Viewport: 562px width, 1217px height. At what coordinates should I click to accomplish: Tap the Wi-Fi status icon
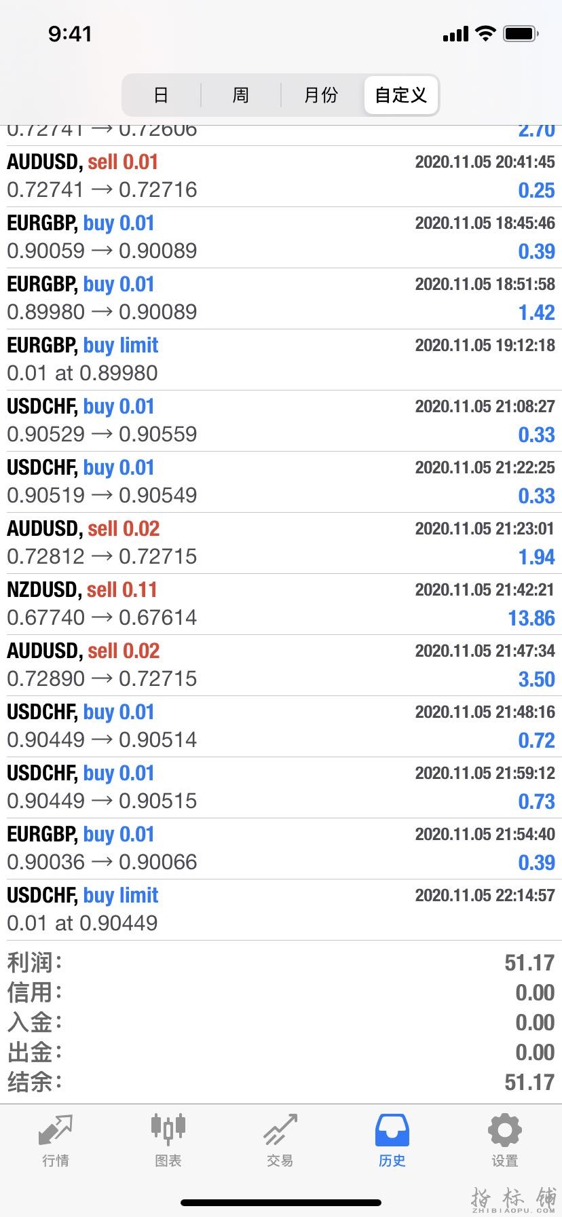click(x=485, y=33)
